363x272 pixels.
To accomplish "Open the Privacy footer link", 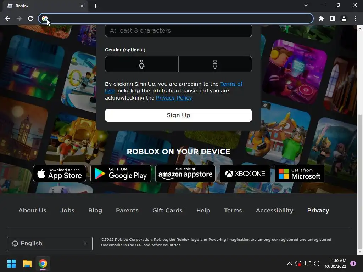I will pos(318,210).
